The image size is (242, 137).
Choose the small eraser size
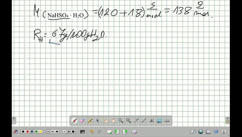[x=65, y=132]
